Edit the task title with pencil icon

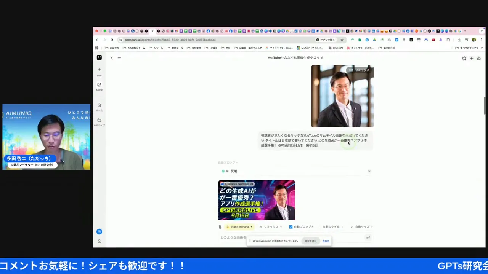(322, 58)
